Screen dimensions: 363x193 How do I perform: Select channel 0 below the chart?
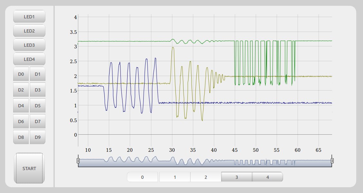[x=142, y=177]
